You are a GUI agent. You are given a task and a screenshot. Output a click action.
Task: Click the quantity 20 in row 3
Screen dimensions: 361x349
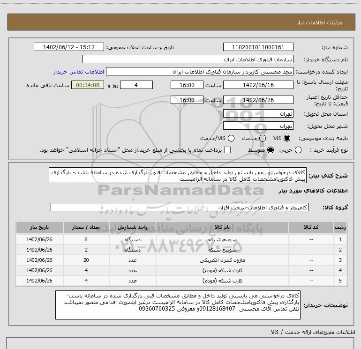pyautogui.click(x=86, y=260)
